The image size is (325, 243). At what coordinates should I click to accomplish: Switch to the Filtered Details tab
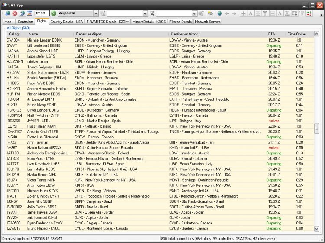click(180, 22)
